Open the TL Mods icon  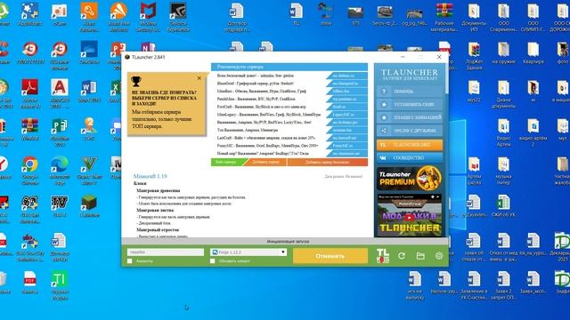tap(383, 256)
